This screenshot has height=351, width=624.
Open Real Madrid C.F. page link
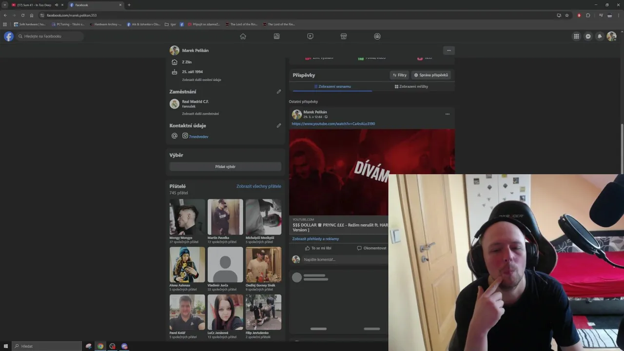click(195, 101)
